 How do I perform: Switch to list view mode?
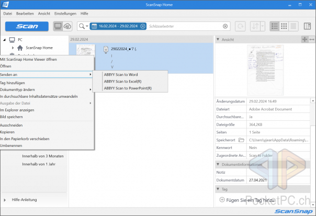(x=275, y=26)
